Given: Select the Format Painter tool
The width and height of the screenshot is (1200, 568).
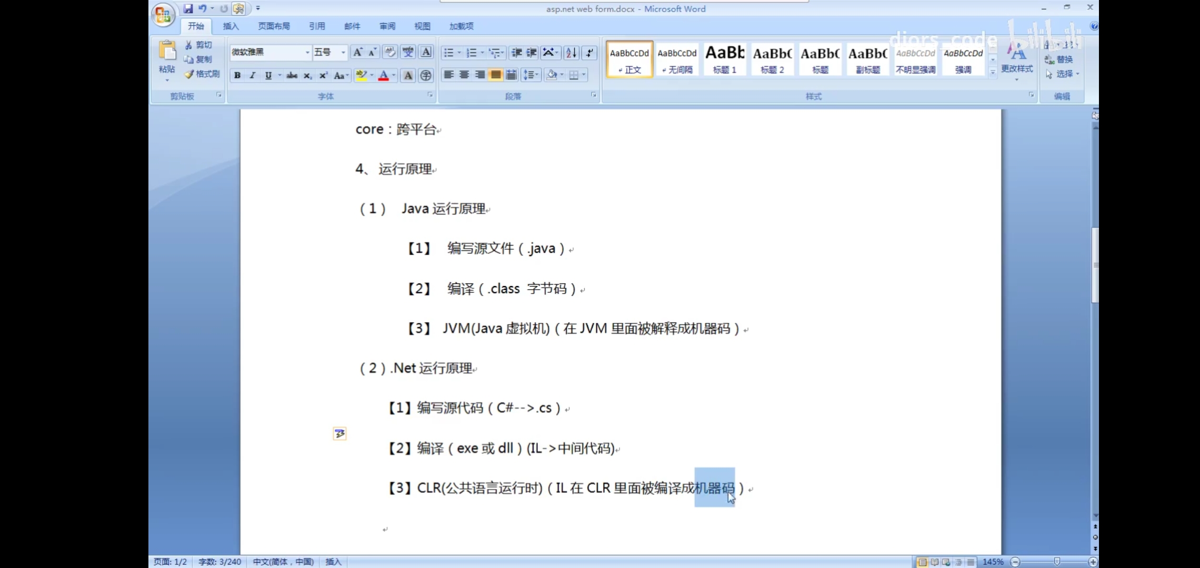Looking at the screenshot, I should tap(203, 74).
